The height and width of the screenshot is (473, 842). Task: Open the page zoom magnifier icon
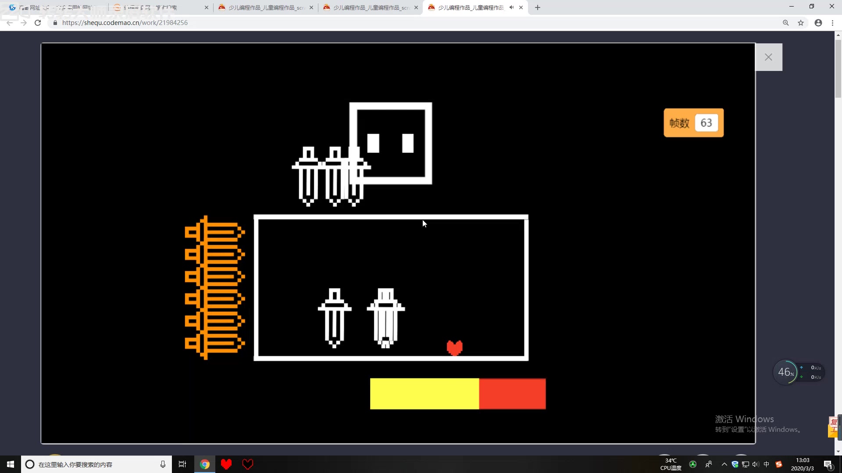click(x=786, y=23)
